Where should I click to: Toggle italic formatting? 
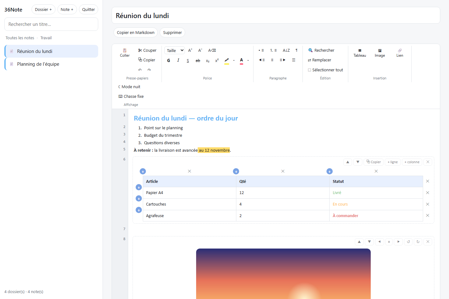point(178,60)
